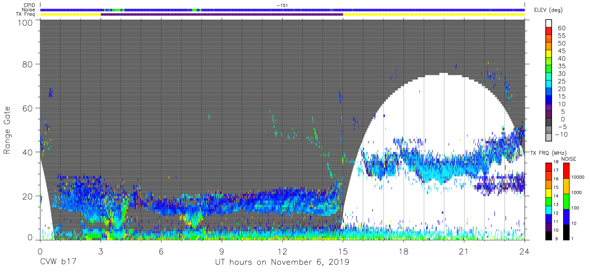Click the yellow segment of ELEV color bar
Viewport: 590px width, 272px height.
pyautogui.click(x=549, y=55)
